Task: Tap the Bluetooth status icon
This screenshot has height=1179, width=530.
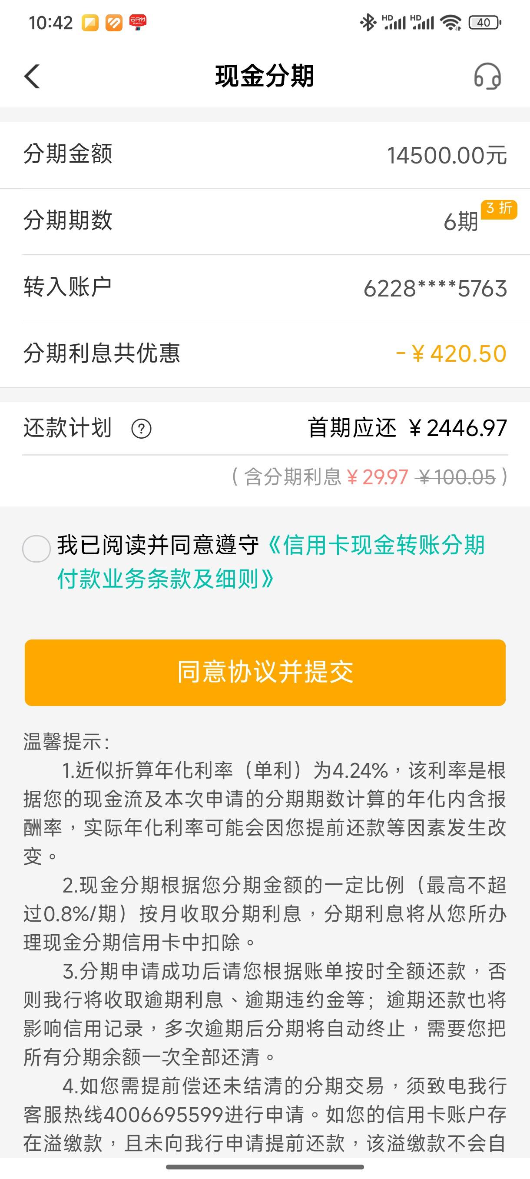Action: (x=368, y=23)
